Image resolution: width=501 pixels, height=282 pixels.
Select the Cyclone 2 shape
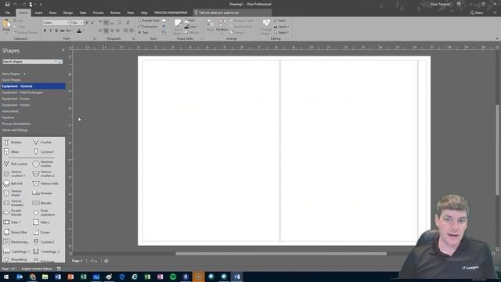44,242
